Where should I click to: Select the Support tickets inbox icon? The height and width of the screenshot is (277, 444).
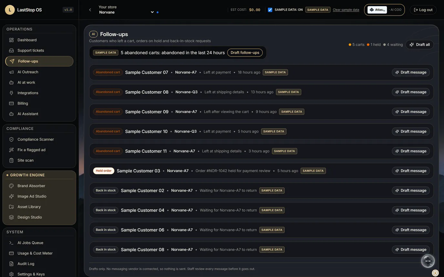coord(11,50)
